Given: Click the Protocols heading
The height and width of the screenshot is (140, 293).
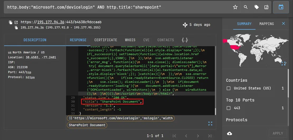Looking at the screenshot, I should click(237, 120).
